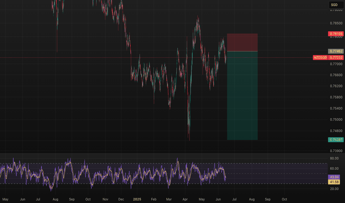Click the Dec label on the time axis

pos(121,199)
